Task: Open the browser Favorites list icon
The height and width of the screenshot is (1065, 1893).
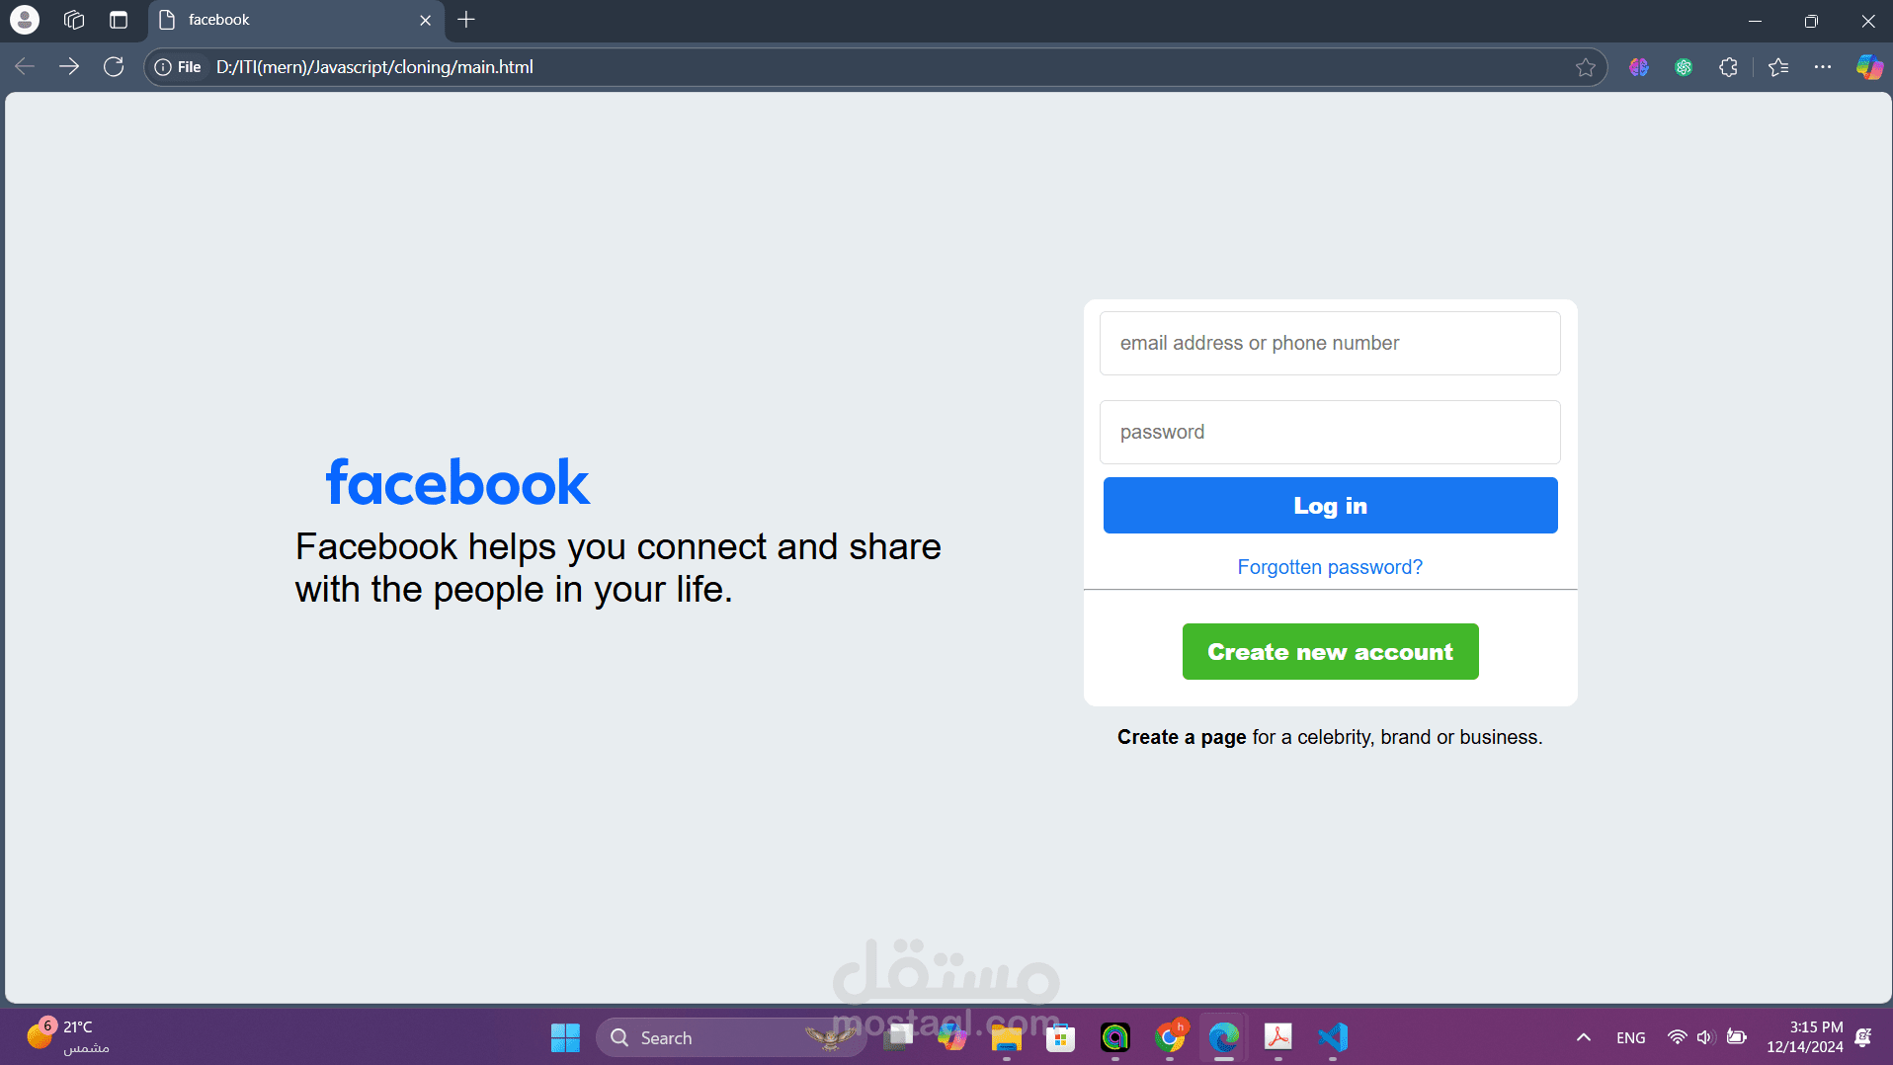Action: point(1779,67)
